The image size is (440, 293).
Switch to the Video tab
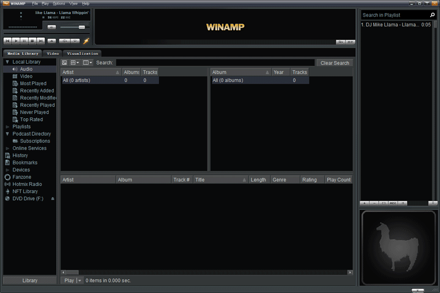[x=53, y=53]
